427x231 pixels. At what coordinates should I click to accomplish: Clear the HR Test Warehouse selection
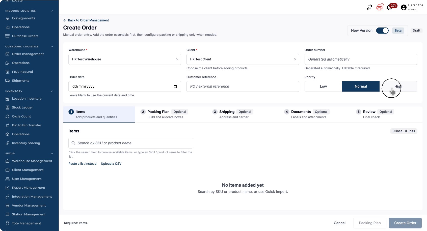click(x=177, y=59)
